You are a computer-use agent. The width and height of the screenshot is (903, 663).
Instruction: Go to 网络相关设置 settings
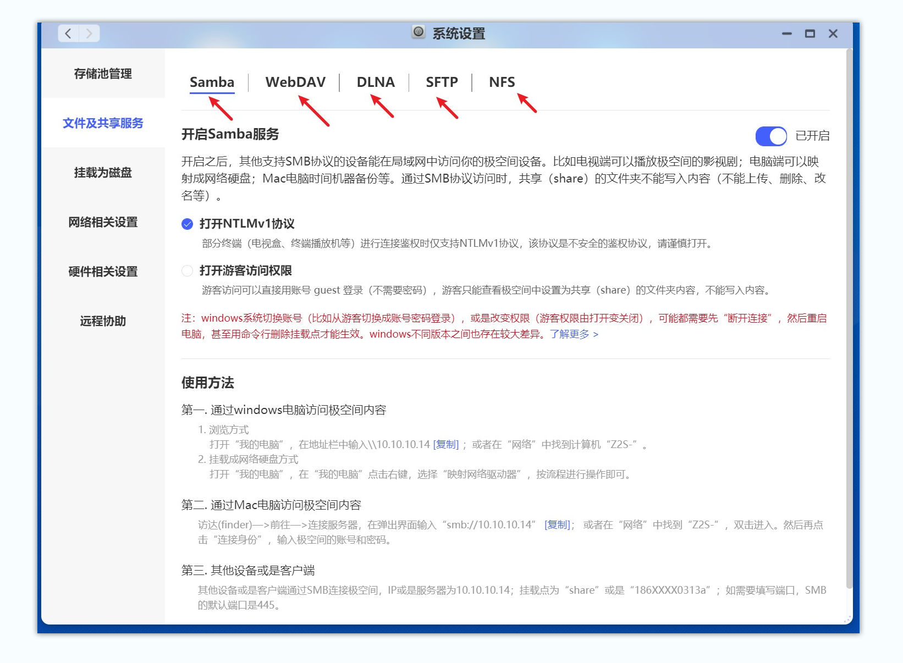pos(103,222)
